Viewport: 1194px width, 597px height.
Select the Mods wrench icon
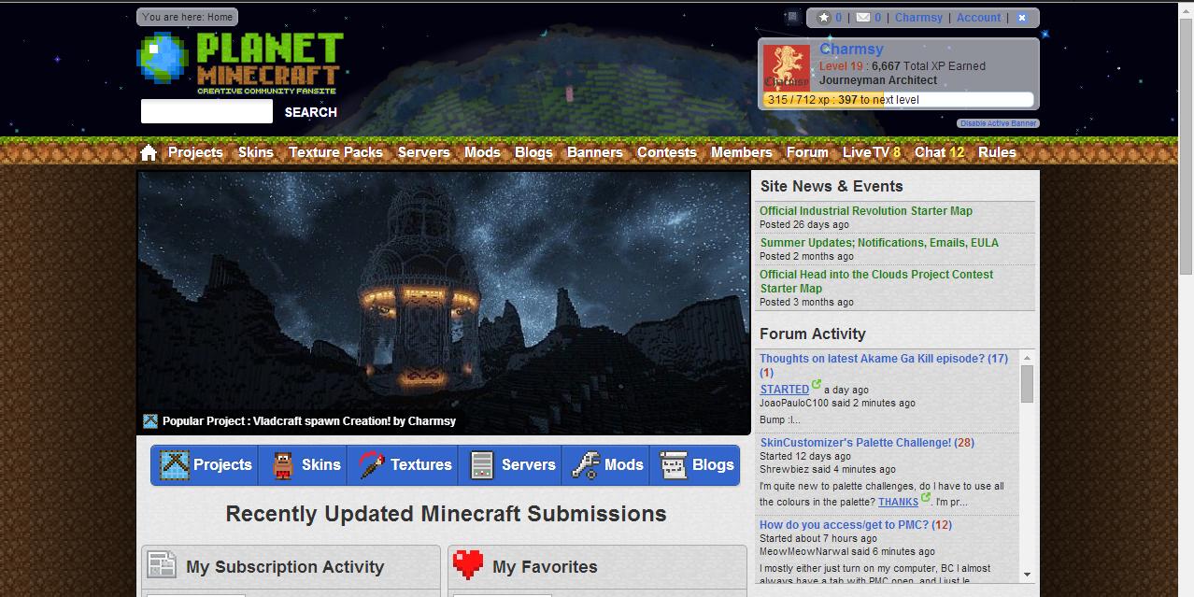point(586,464)
